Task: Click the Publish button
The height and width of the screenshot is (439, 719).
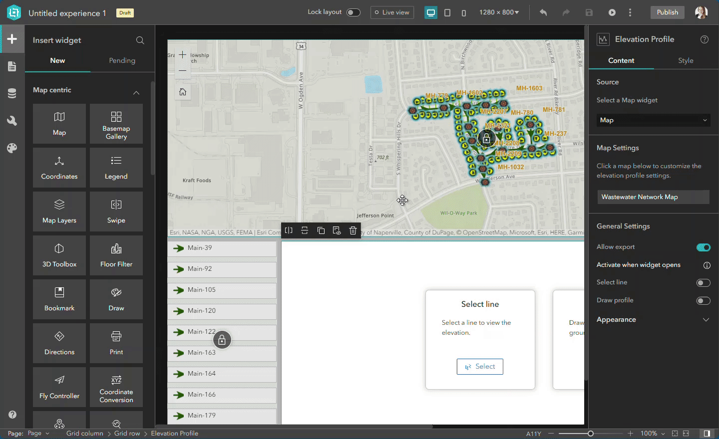Action: (667, 12)
